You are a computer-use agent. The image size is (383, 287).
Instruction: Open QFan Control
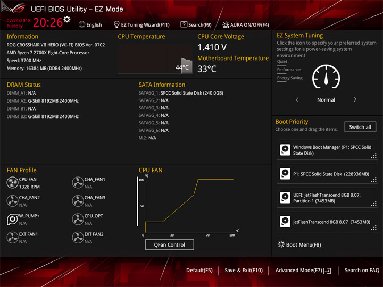point(170,244)
